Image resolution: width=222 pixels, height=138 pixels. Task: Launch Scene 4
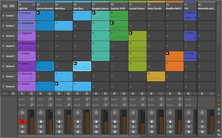click(3, 46)
